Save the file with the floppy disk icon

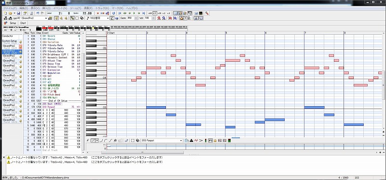(x=18, y=13)
